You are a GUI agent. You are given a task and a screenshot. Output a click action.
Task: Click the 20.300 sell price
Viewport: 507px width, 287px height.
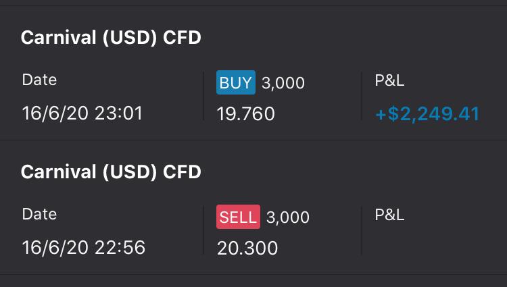coord(247,248)
